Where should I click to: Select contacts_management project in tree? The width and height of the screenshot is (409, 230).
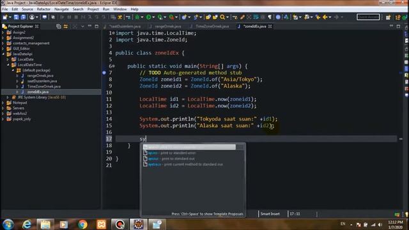click(31, 43)
